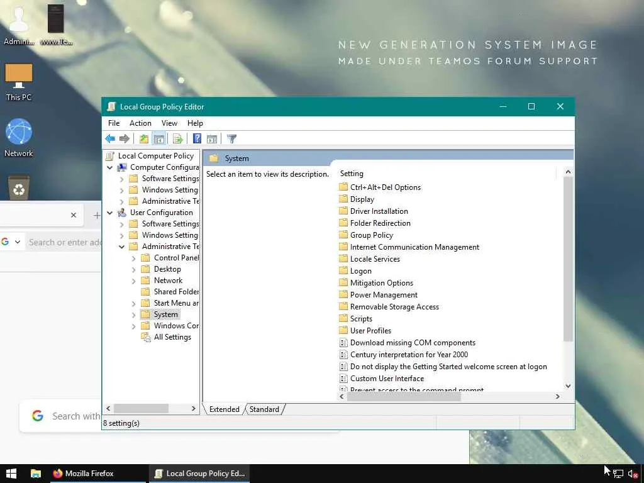Select All Settings in the tree
This screenshot has width=644, height=483.
click(x=172, y=337)
